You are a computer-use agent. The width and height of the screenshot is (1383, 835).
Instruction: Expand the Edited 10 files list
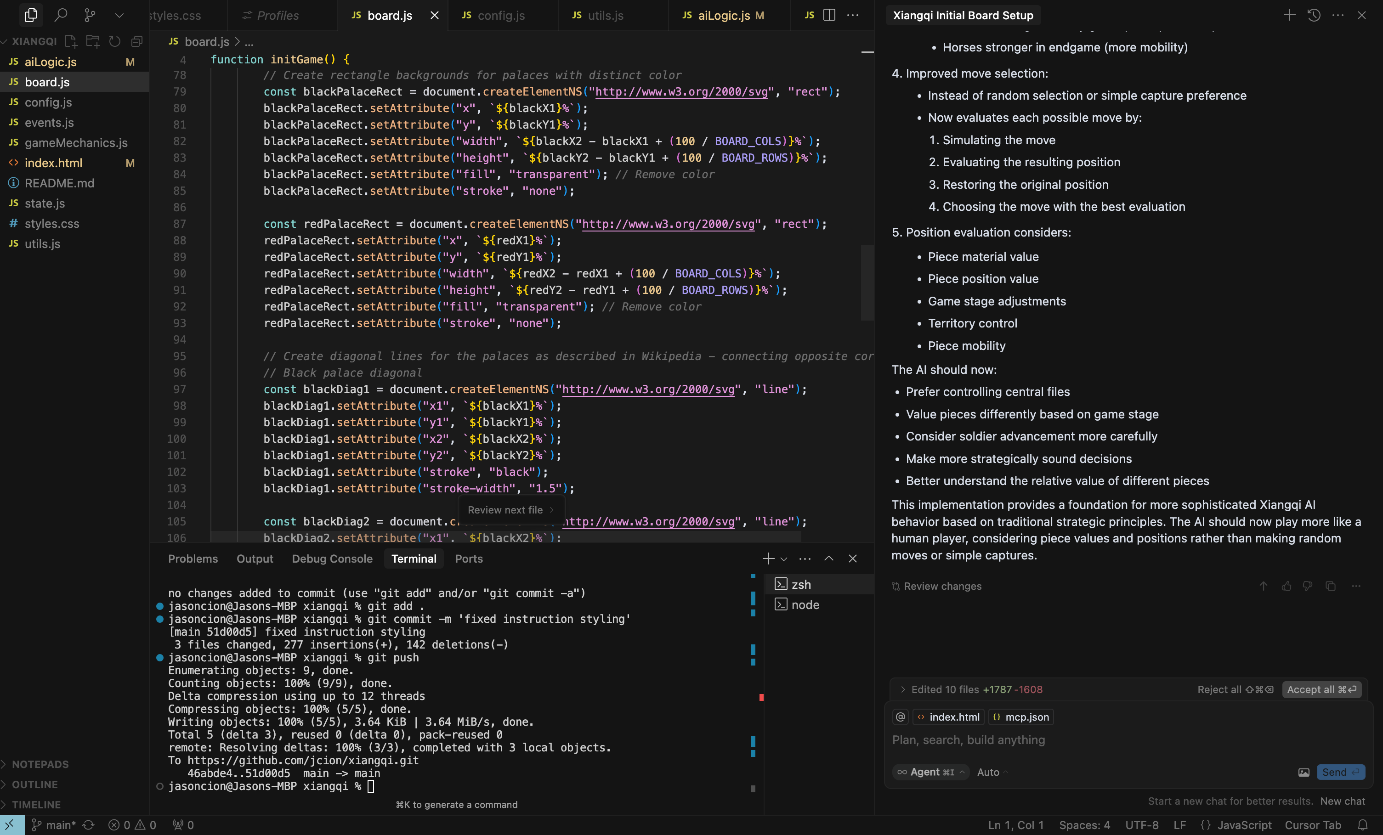(902, 690)
